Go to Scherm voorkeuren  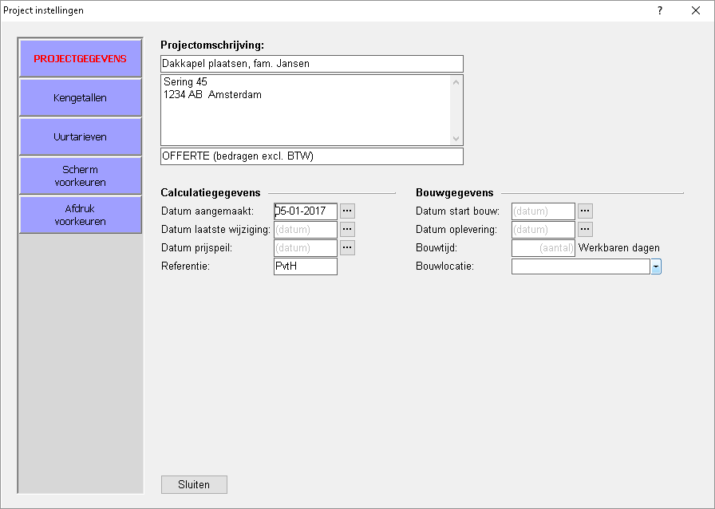coord(80,176)
